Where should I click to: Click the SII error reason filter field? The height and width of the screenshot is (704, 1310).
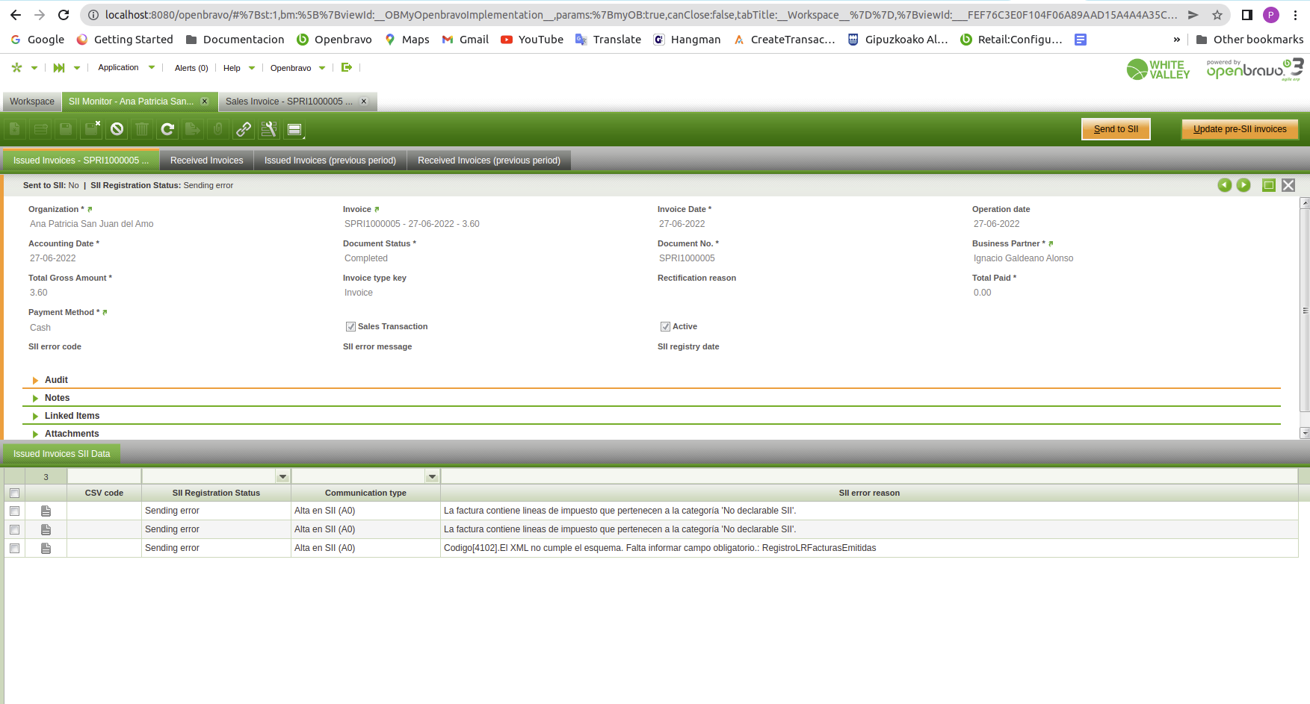869,476
